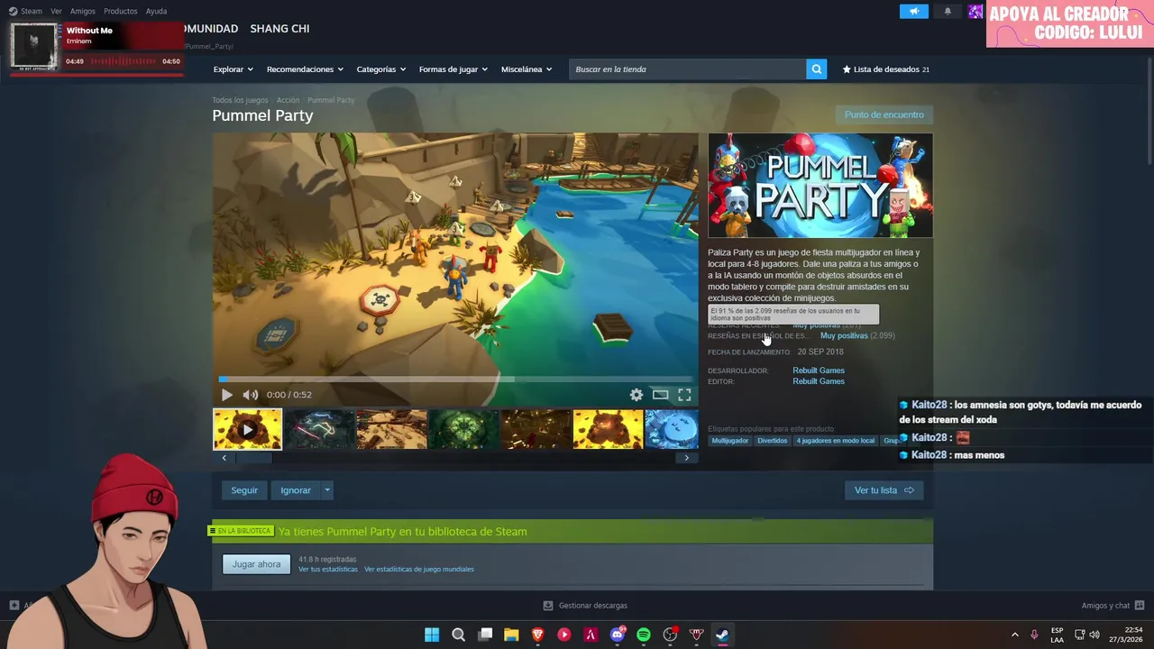Open the Ignorar options dropdown arrow

pos(327,490)
